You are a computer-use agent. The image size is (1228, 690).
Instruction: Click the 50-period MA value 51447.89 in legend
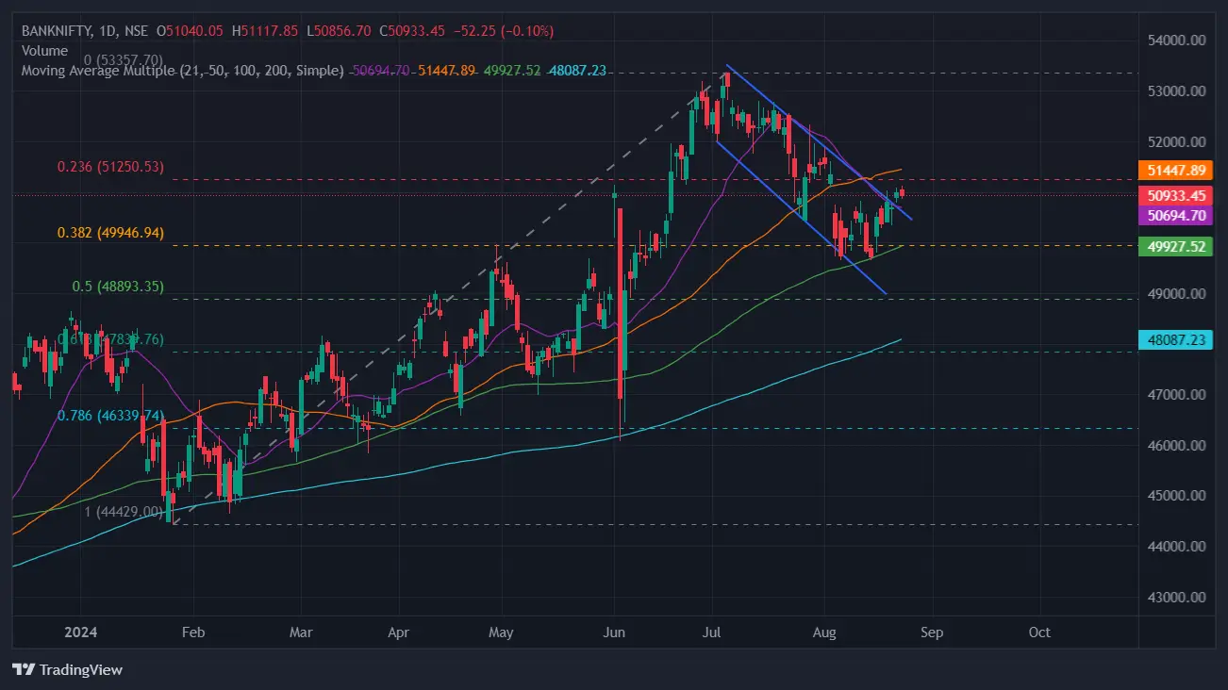pyautogui.click(x=446, y=71)
